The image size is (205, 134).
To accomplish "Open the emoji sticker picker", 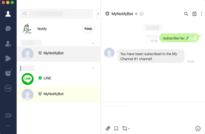I will tap(198, 128).
